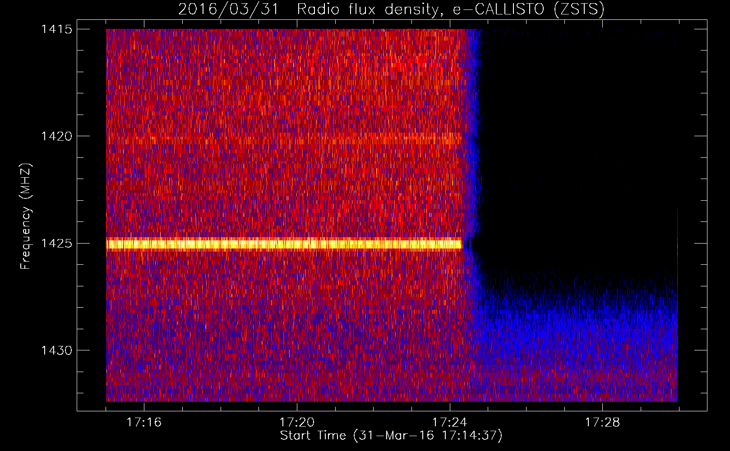
Task: Click the 17:24 time tick label
Action: (x=450, y=422)
